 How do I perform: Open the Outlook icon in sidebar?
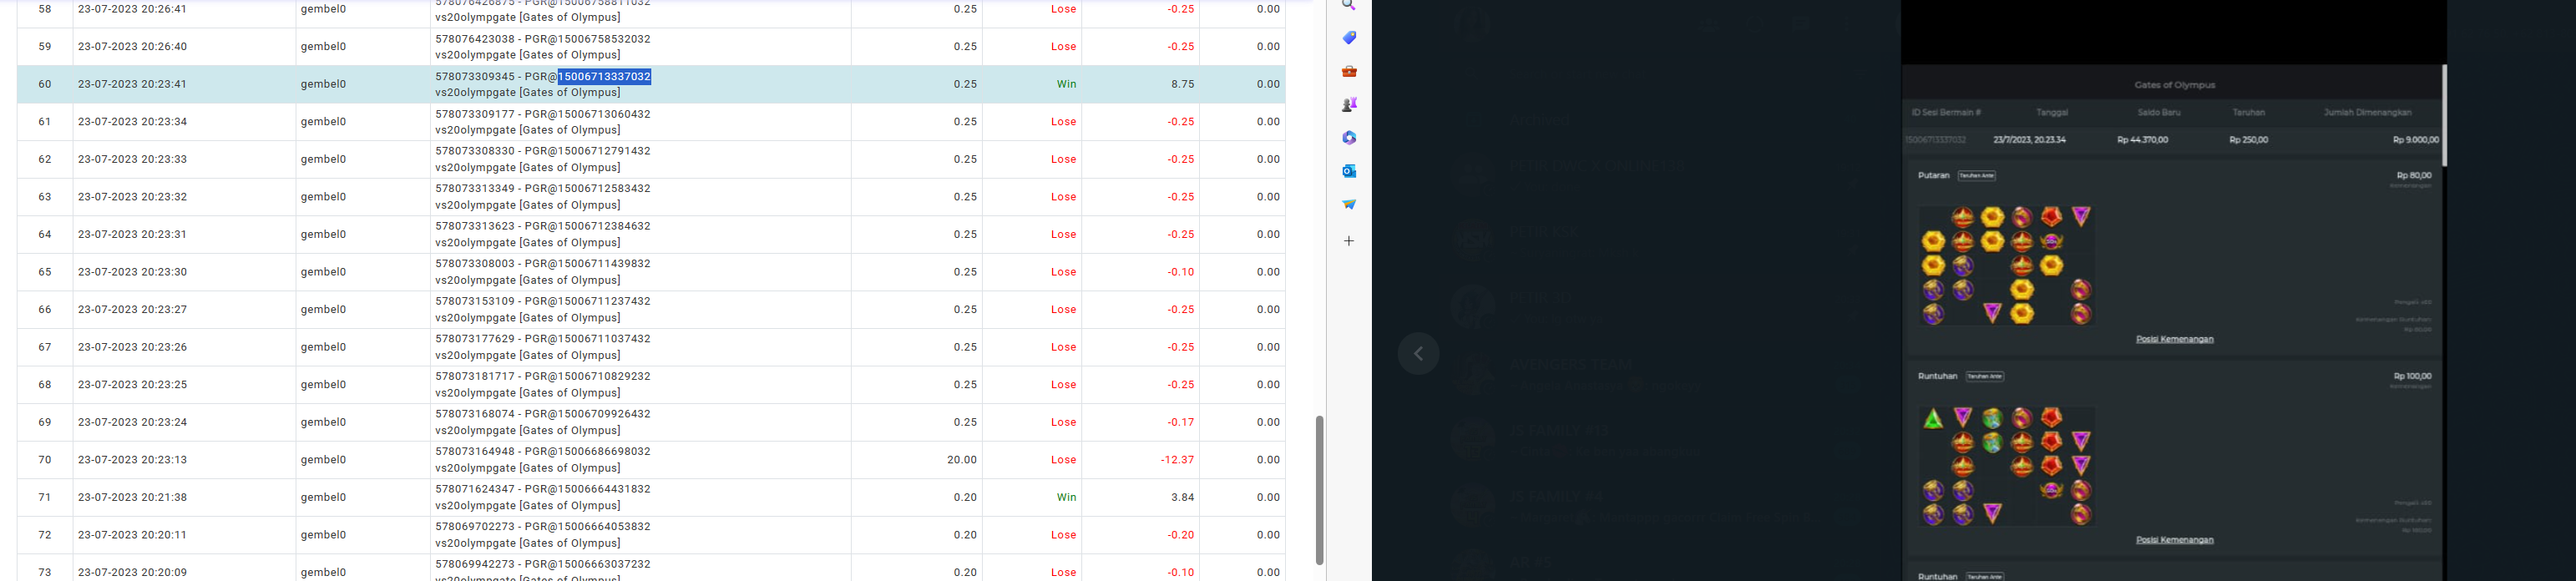(1349, 171)
